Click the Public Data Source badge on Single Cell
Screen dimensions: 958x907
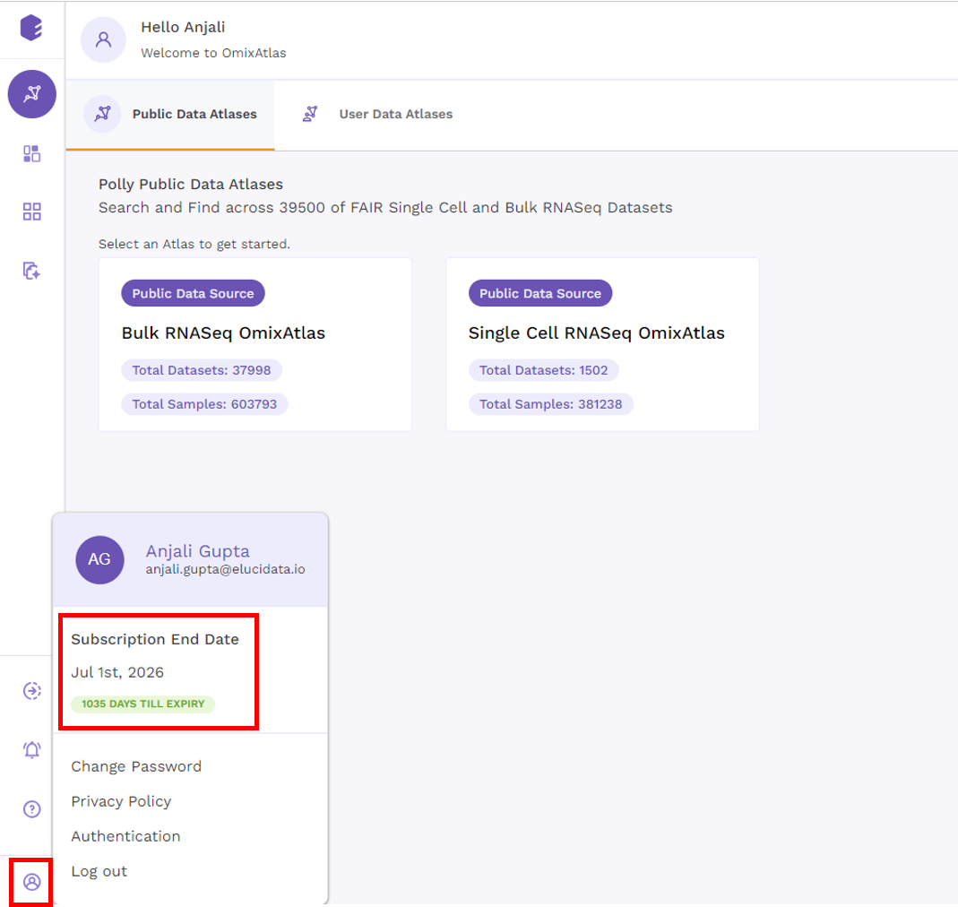[540, 293]
